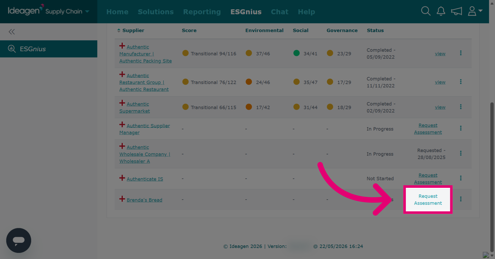Open kebab menu for Authentic Manufacturer row
Viewport: 495px width, 259px height.
461,53
